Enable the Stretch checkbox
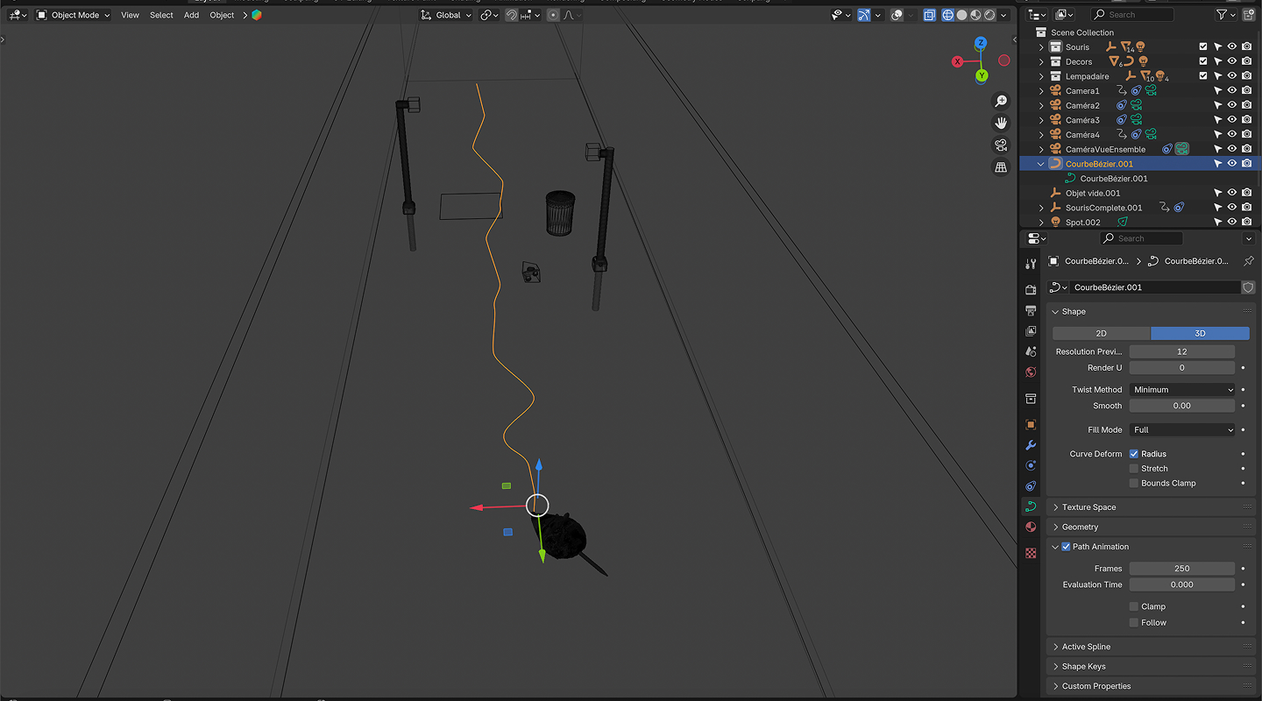The image size is (1262, 701). [1134, 469]
